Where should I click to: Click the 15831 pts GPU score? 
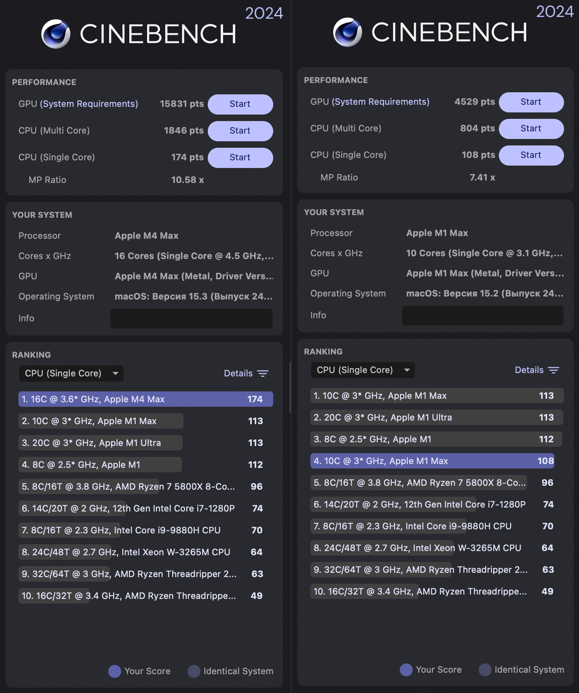[x=182, y=104]
